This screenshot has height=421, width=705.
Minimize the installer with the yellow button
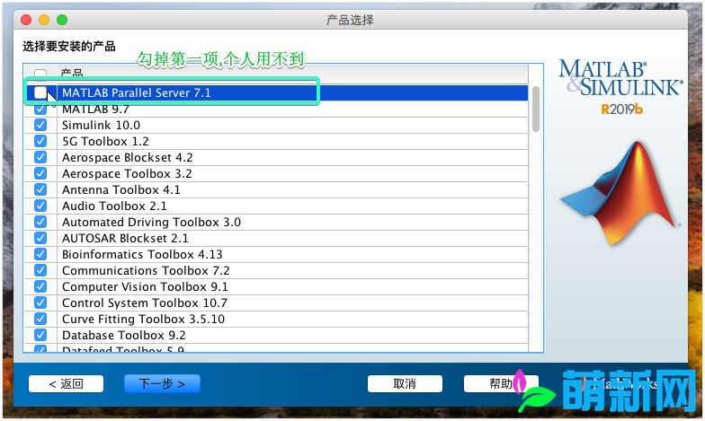[x=44, y=20]
